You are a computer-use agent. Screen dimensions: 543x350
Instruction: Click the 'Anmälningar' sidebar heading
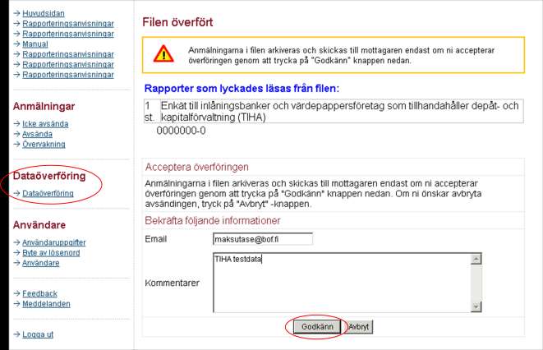[44, 106]
